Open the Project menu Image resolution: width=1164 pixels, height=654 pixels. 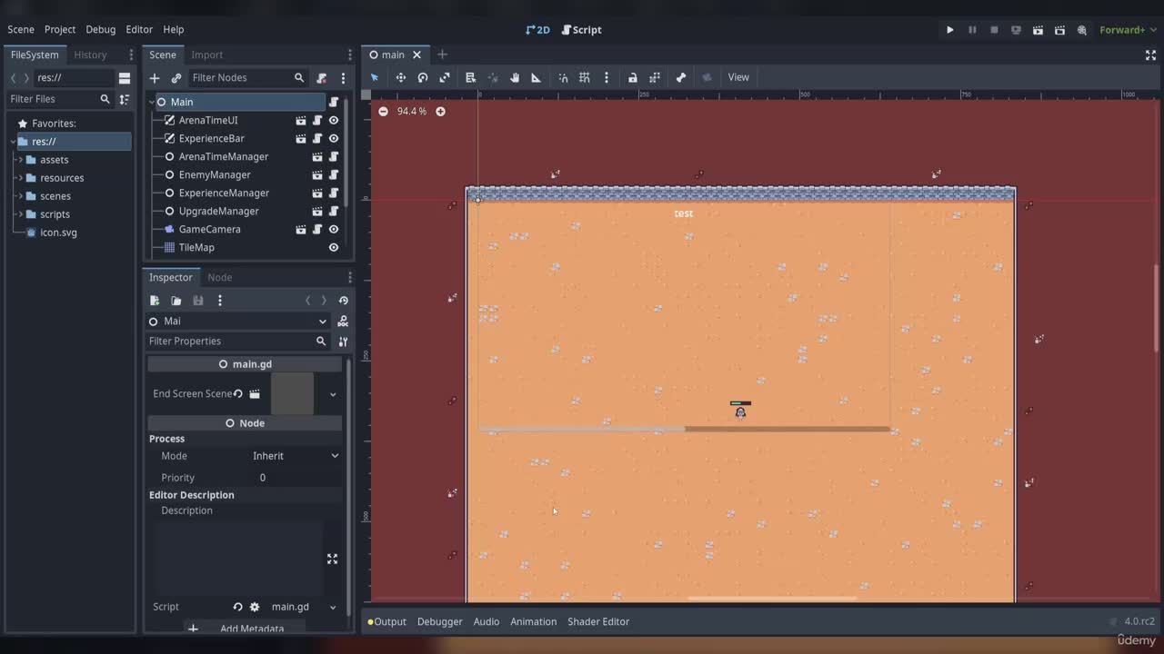[x=60, y=30]
